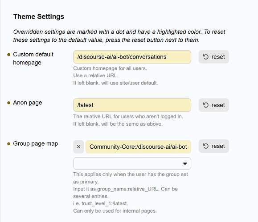Click the Custom default homepage label

point(33,58)
